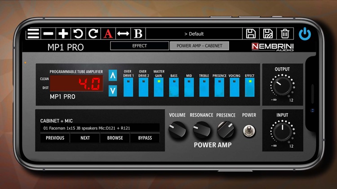Redo the last change
The image size is (337, 189).
tap(93, 34)
